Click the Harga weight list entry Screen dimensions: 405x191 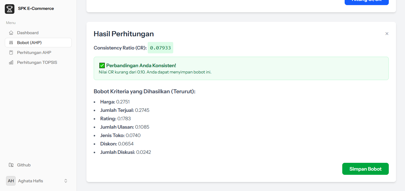pyautogui.click(x=115, y=102)
